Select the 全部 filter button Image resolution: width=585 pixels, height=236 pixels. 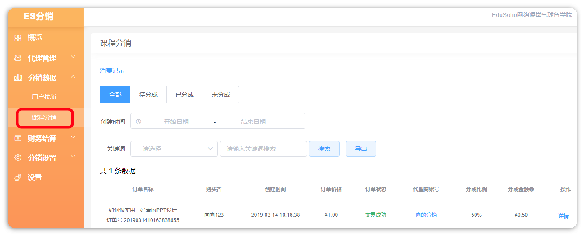pos(115,95)
